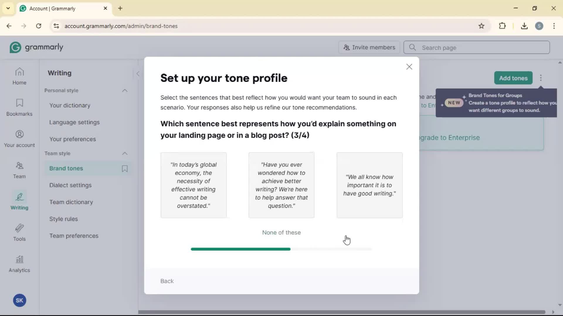The image size is (563, 316).
Task: Collapse the Team style section
Action: click(x=125, y=153)
